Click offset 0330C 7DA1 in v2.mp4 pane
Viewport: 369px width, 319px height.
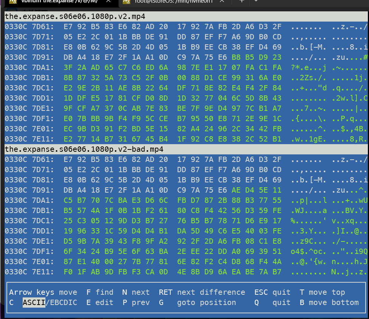click(29, 67)
